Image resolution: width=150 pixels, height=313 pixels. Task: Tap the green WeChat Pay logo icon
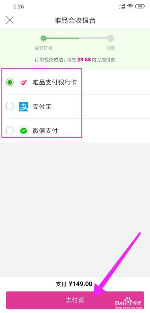pos(23,131)
